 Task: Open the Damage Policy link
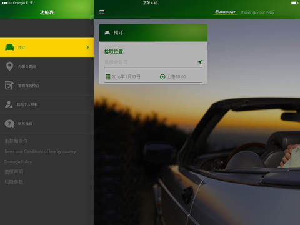[18, 162]
